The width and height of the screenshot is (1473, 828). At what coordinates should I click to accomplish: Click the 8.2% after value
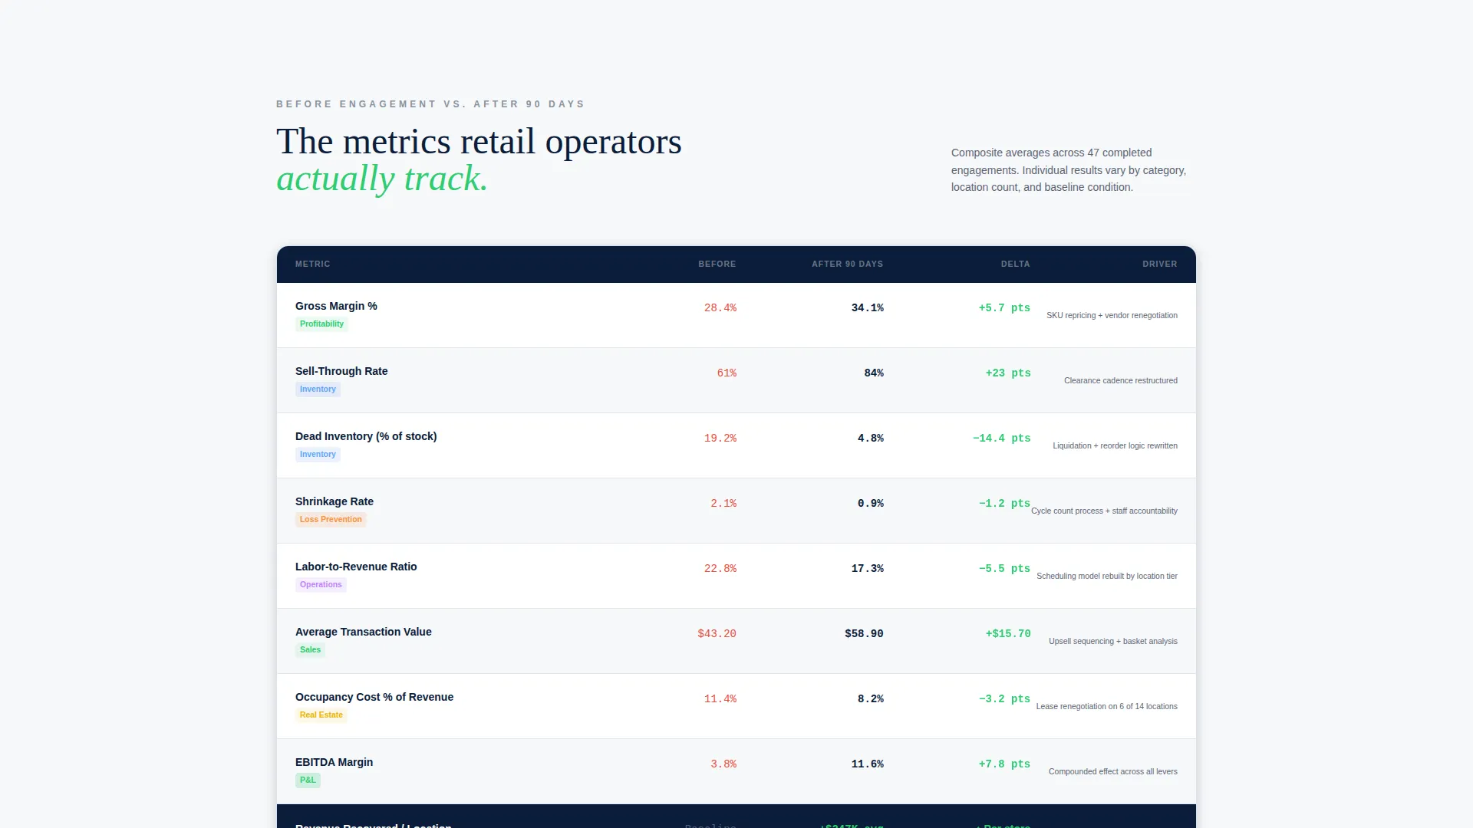[x=870, y=699]
